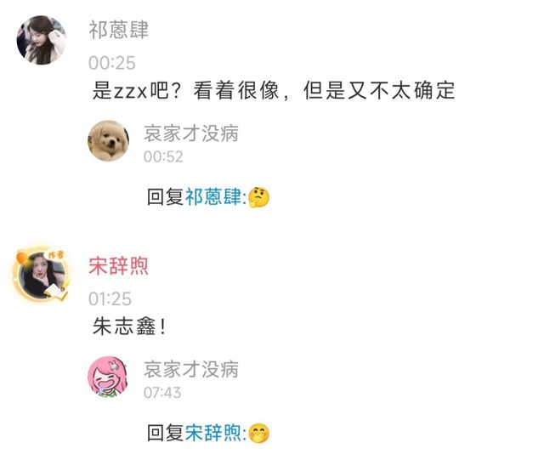Tap the 07:43 reply timestamp

click(x=162, y=393)
